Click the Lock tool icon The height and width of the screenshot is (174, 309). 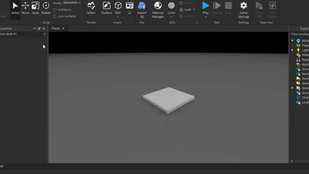[x=181, y=10]
